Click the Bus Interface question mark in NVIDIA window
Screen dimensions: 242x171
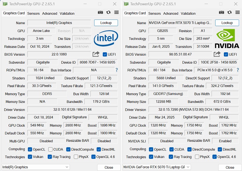(x=238, y=70)
